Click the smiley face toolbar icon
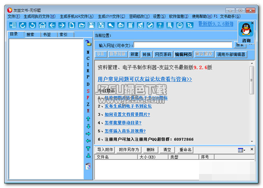 click(x=180, y=25)
